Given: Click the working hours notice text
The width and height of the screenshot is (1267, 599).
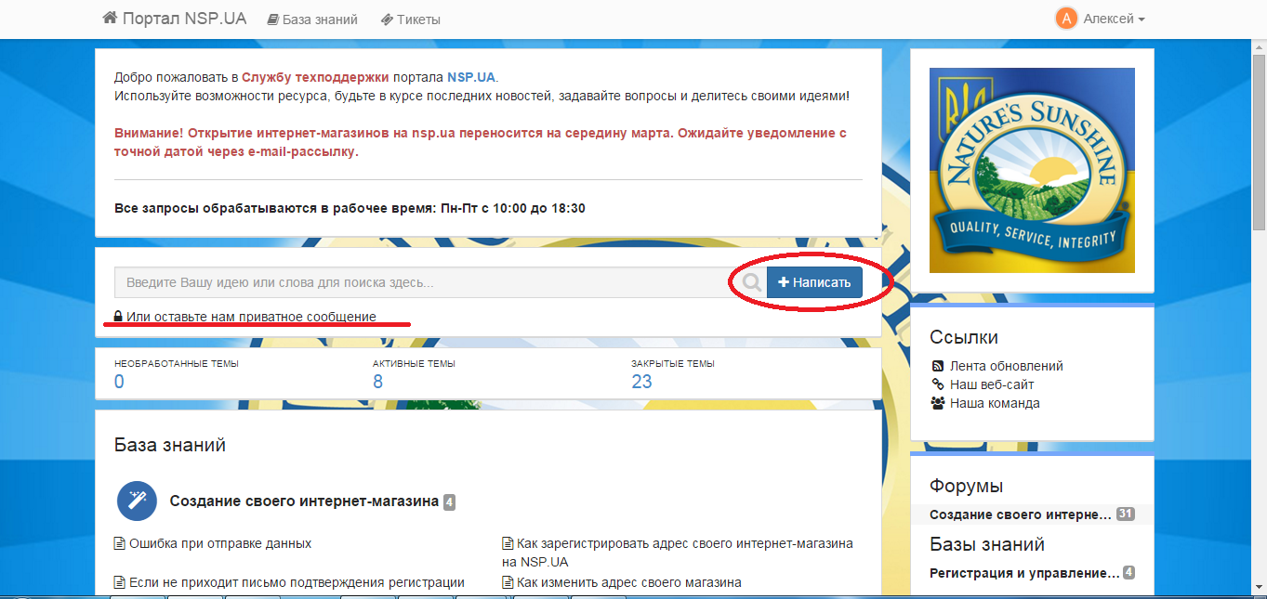Looking at the screenshot, I should 350,208.
